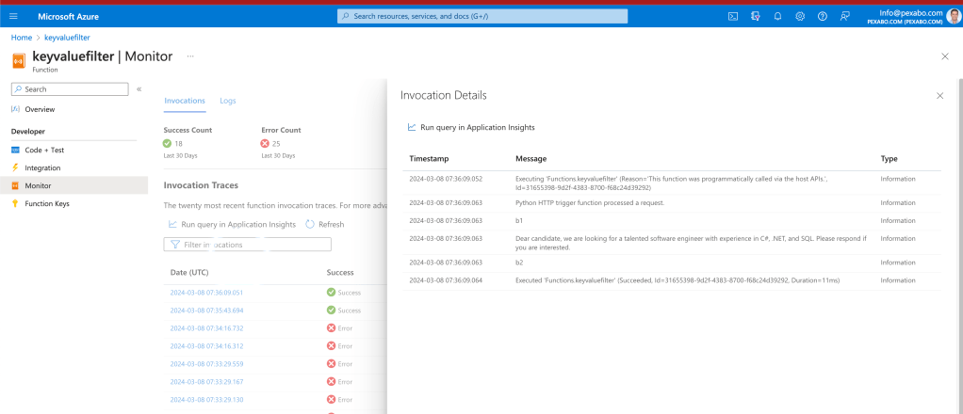
Task: Open portal settings gear
Action: pos(800,17)
